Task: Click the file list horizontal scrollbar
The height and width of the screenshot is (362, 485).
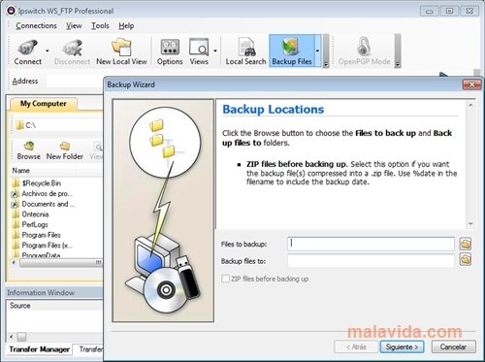Action: [x=60, y=262]
